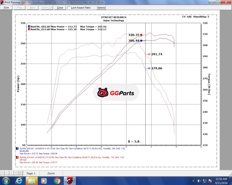
Task: Select the Zoom status bar tab
Action: 51,173
